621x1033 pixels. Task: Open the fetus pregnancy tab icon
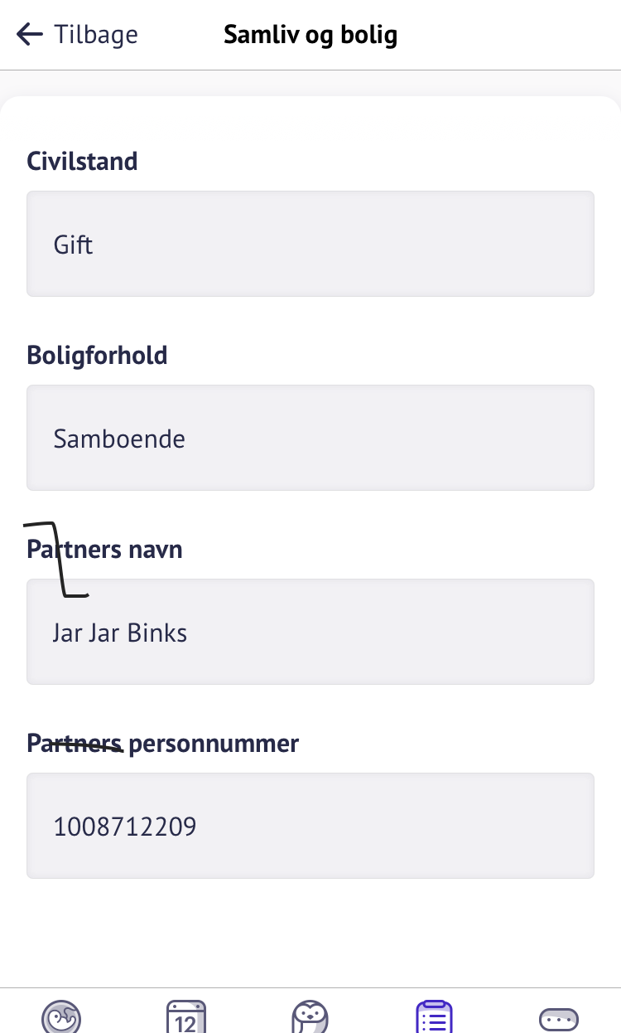[61, 1016]
